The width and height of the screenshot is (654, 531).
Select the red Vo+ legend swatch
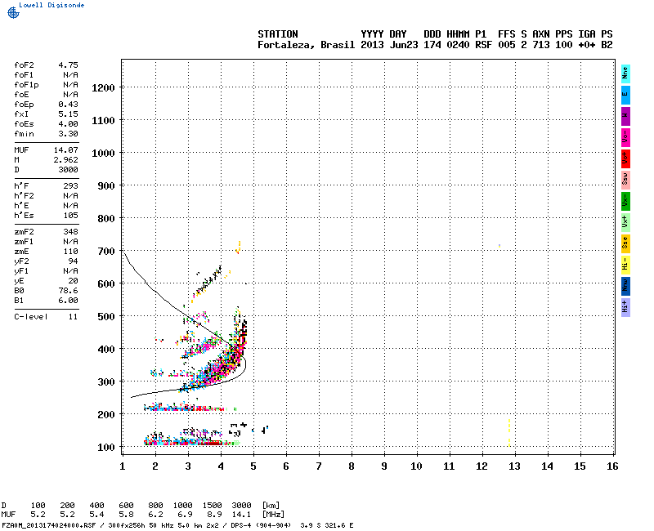click(x=625, y=158)
